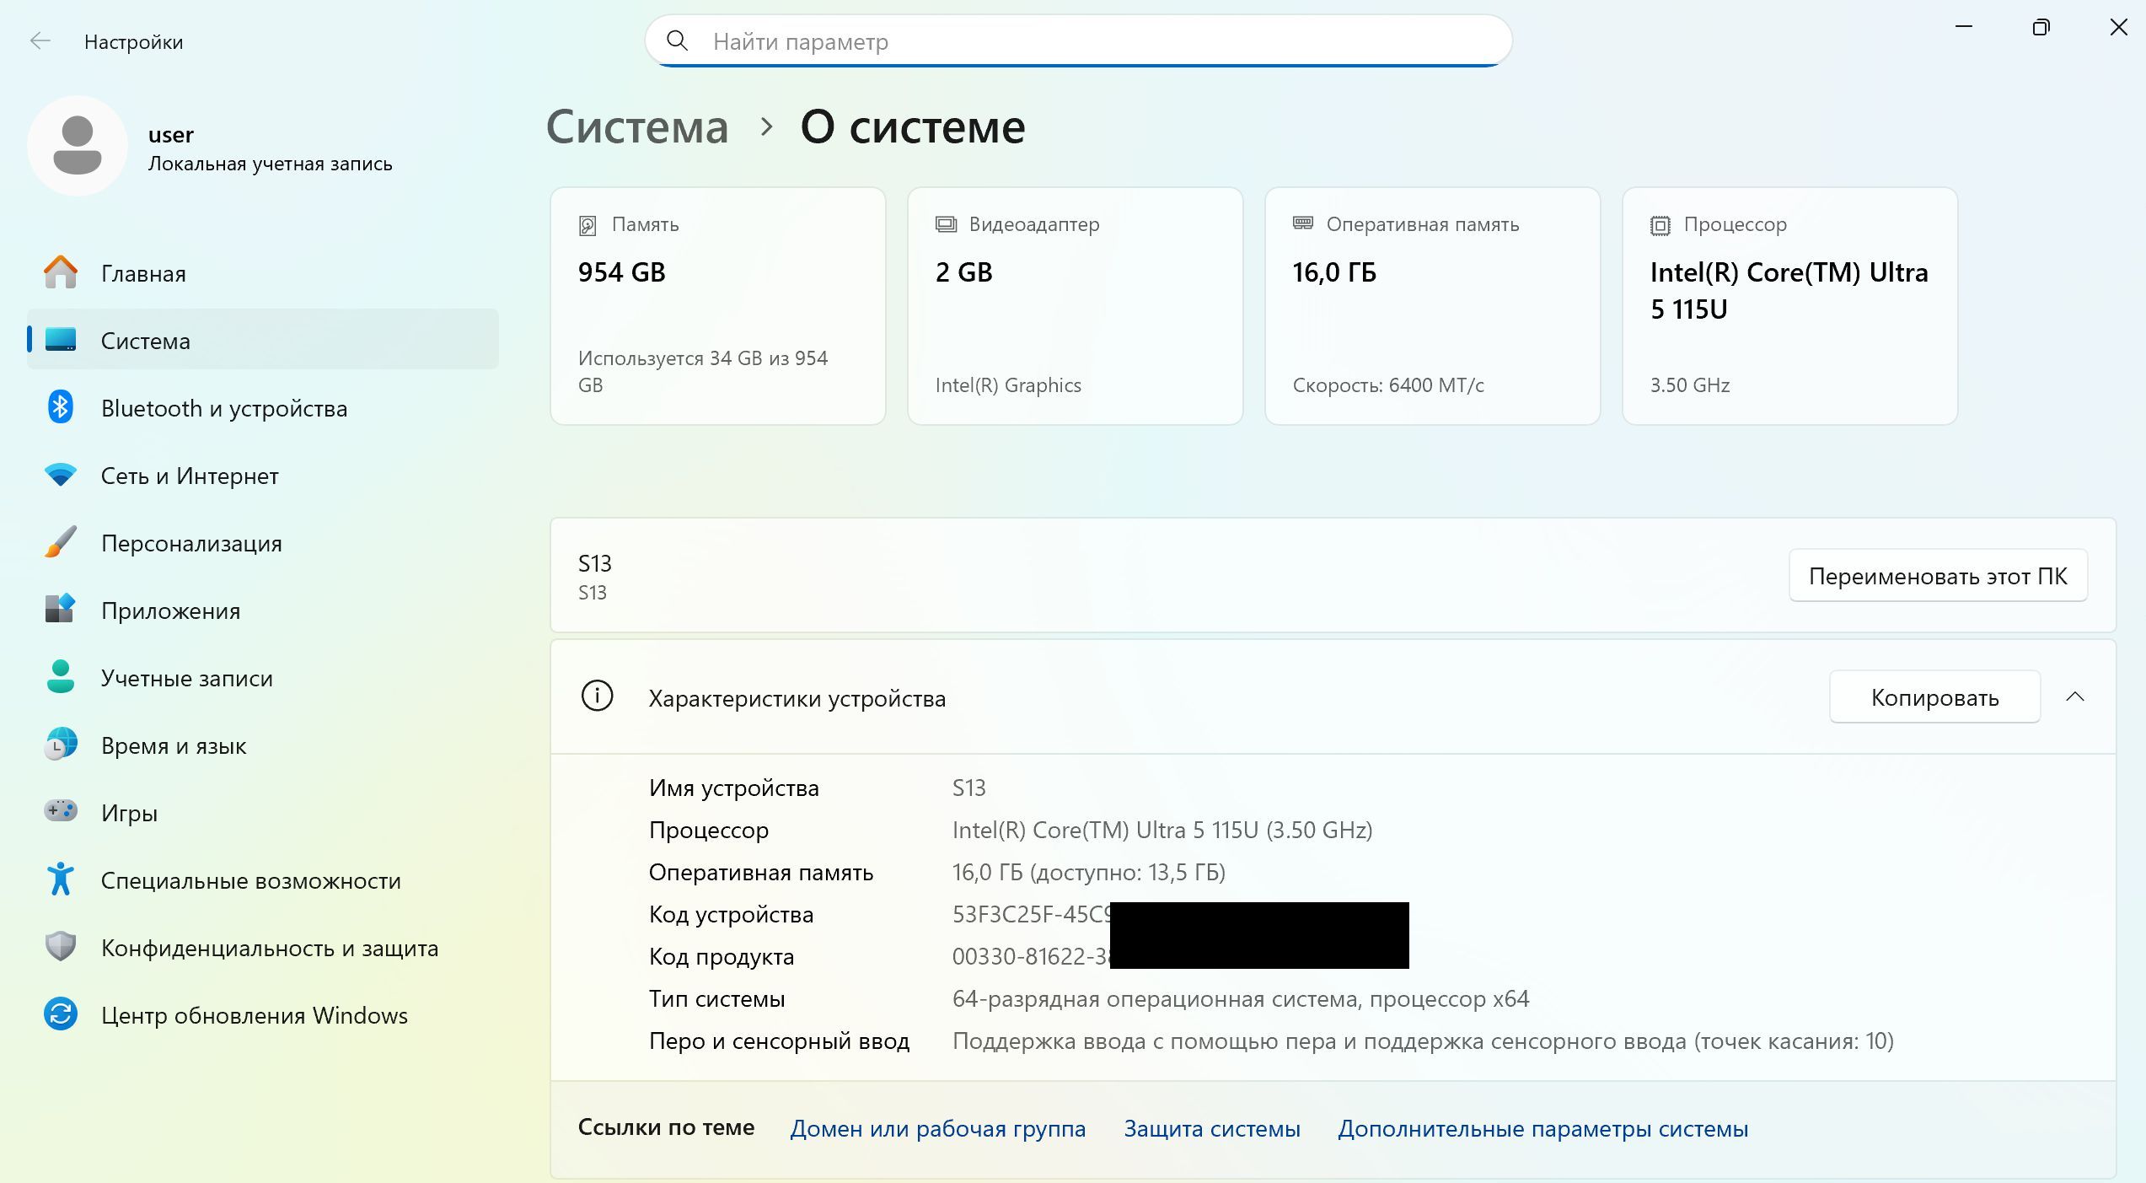The width and height of the screenshot is (2146, 1183).
Task: Collapse the Характеристики устройства section chevron
Action: click(2075, 696)
